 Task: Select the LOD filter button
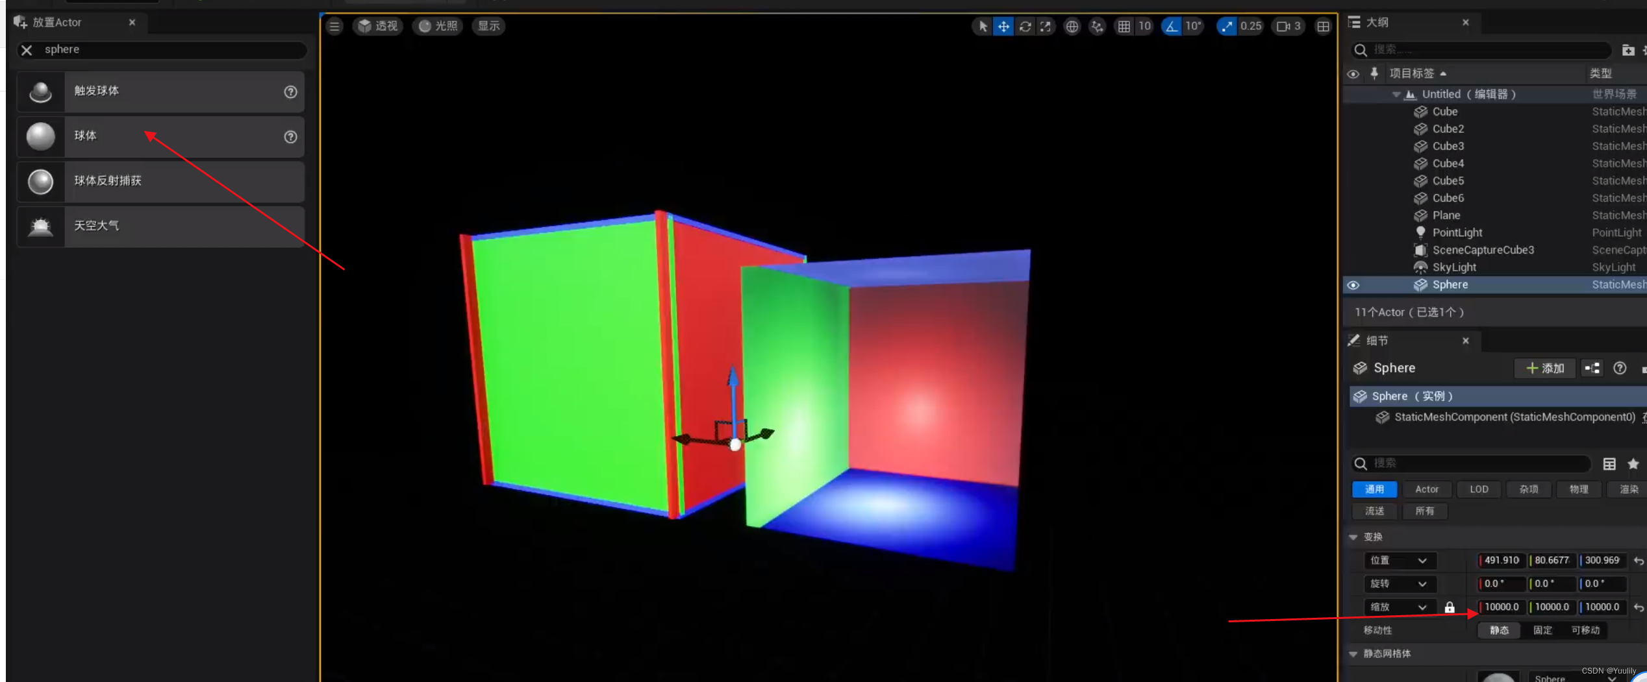pos(1479,489)
